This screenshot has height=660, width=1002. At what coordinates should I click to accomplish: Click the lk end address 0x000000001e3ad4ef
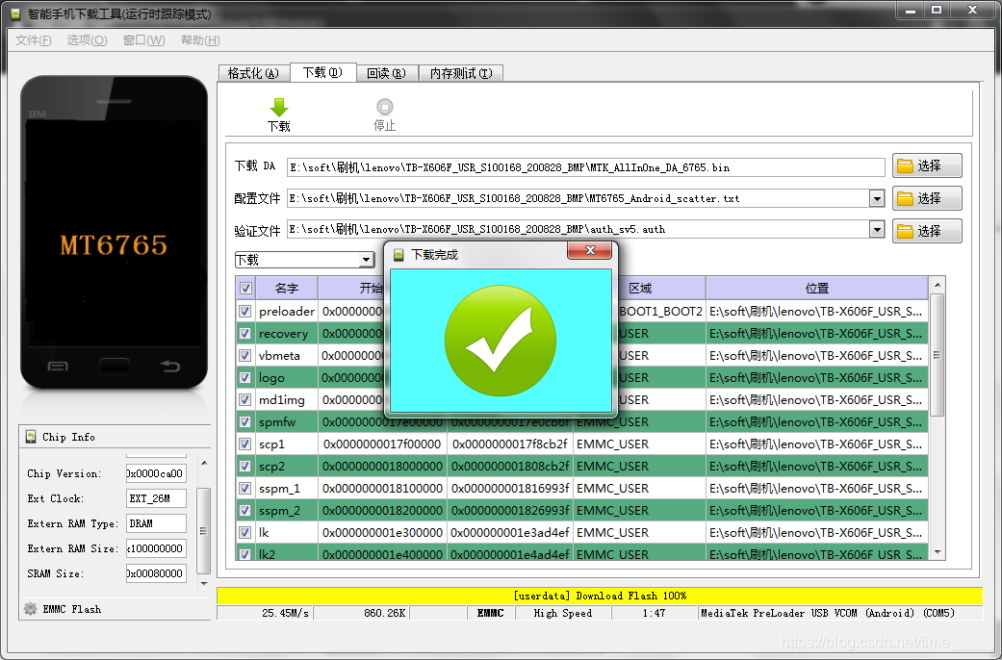[x=510, y=533]
